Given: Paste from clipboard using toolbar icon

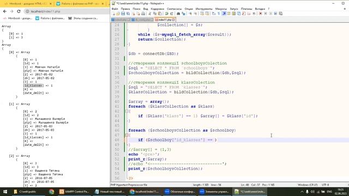Looking at the screenshot, I should tap(160, 14).
